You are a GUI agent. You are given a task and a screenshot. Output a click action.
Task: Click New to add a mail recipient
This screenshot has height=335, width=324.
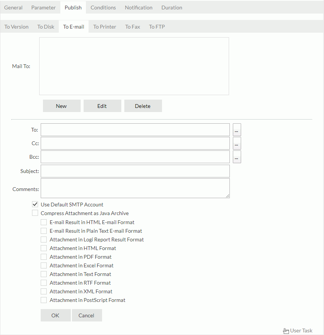pos(61,106)
